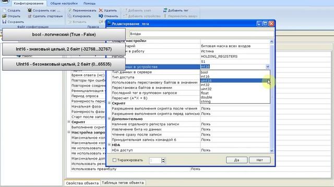Collapse the Настройка запро group in the background panel
Screen dimensions: 334x187
(x=68, y=132)
